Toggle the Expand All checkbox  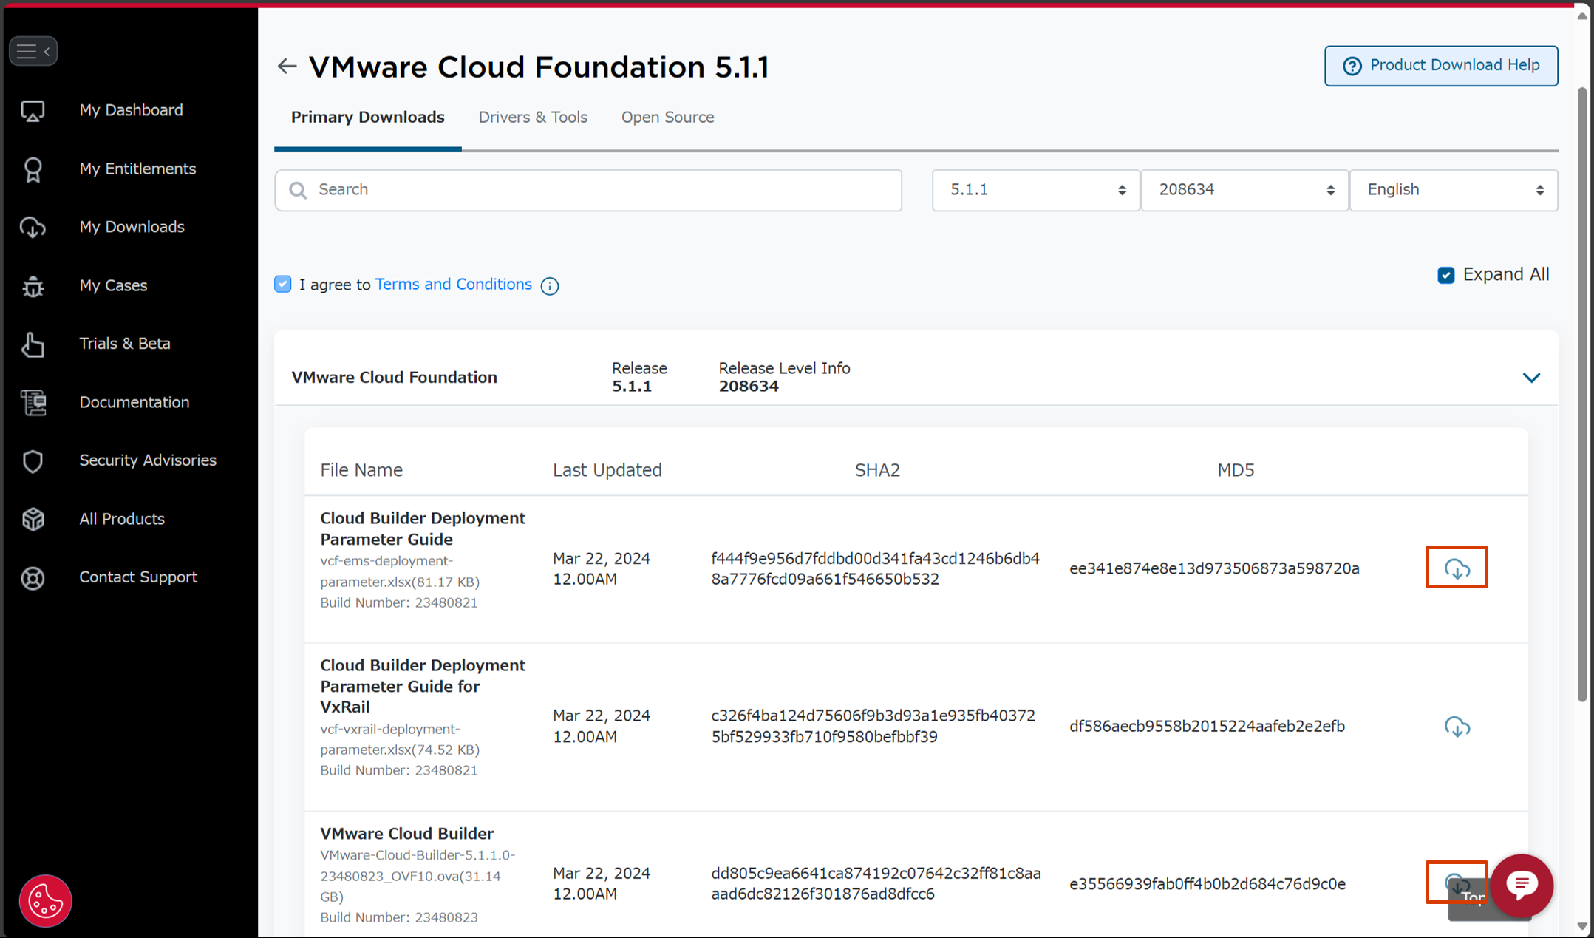pos(1445,275)
